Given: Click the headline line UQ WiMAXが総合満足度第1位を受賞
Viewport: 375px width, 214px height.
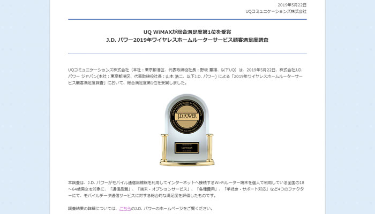Looking at the screenshot, I should [x=187, y=32].
